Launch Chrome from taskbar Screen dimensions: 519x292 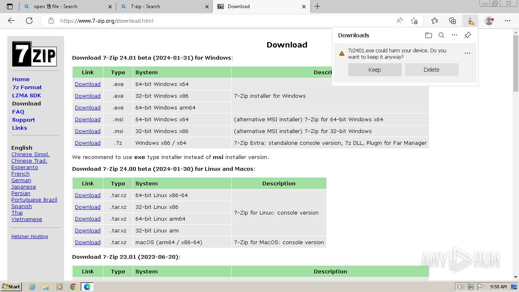click(x=73, y=287)
